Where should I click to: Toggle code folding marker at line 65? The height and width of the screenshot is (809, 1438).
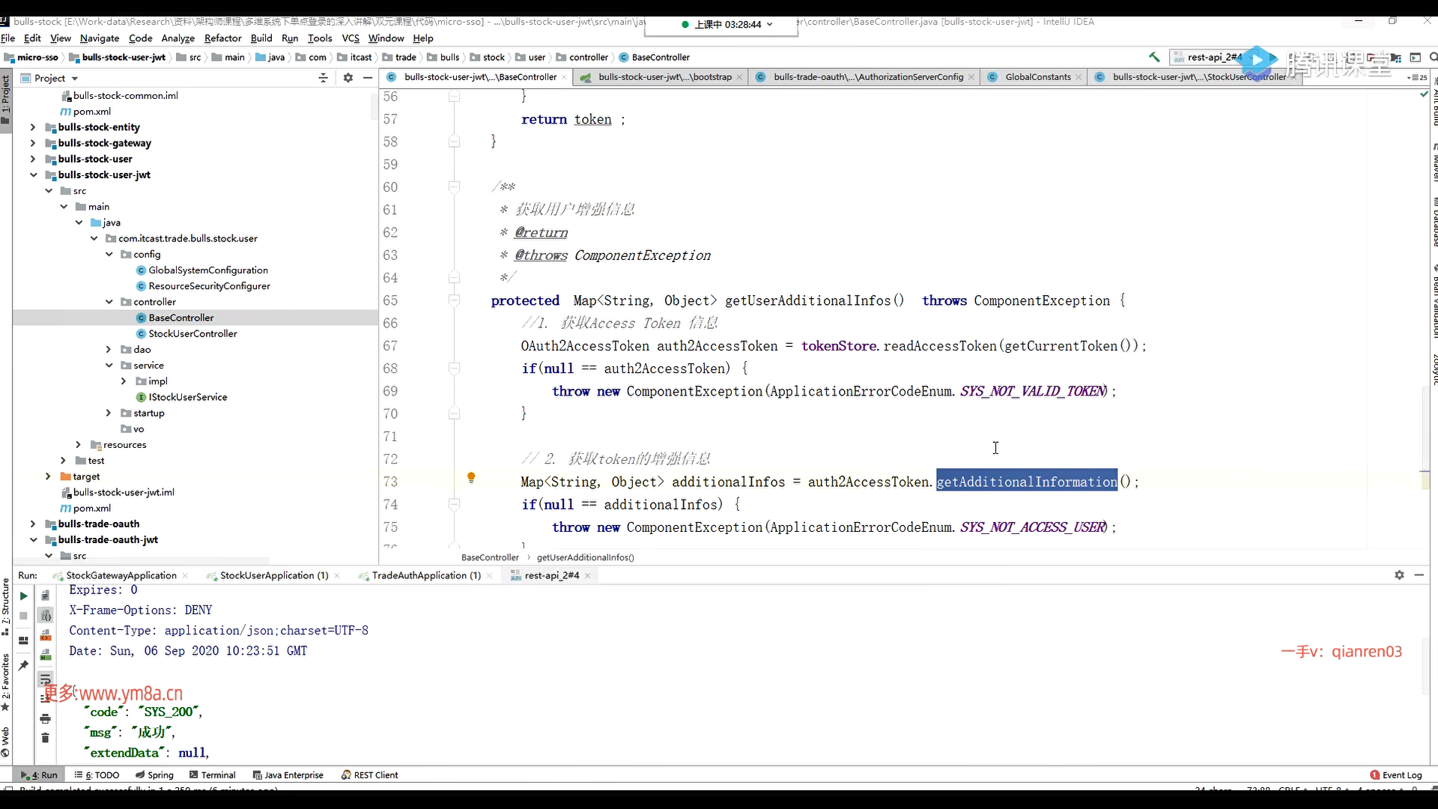[454, 300]
